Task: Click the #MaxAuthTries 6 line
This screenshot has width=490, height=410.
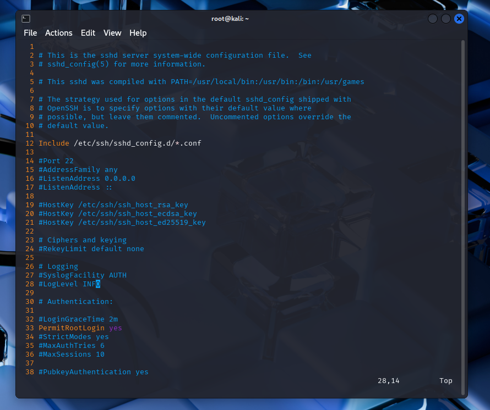Action: pos(71,346)
